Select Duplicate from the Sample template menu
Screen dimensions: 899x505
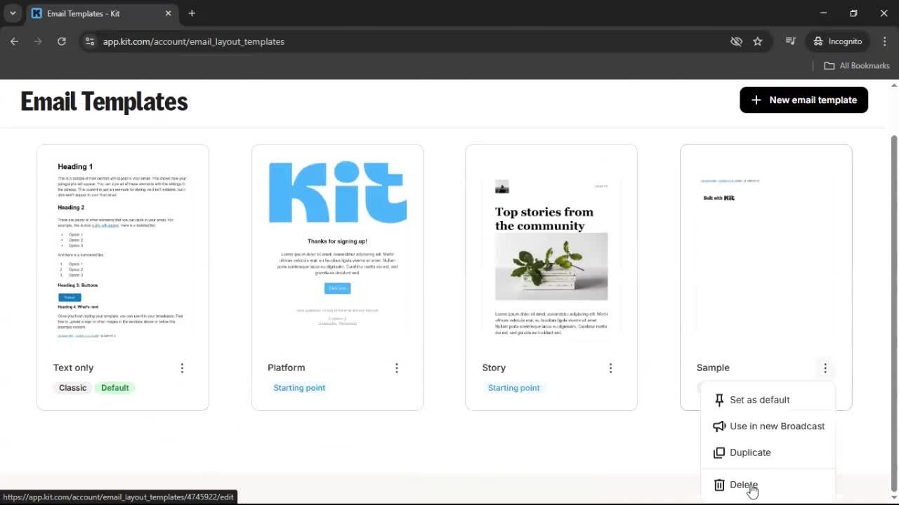pyautogui.click(x=750, y=452)
